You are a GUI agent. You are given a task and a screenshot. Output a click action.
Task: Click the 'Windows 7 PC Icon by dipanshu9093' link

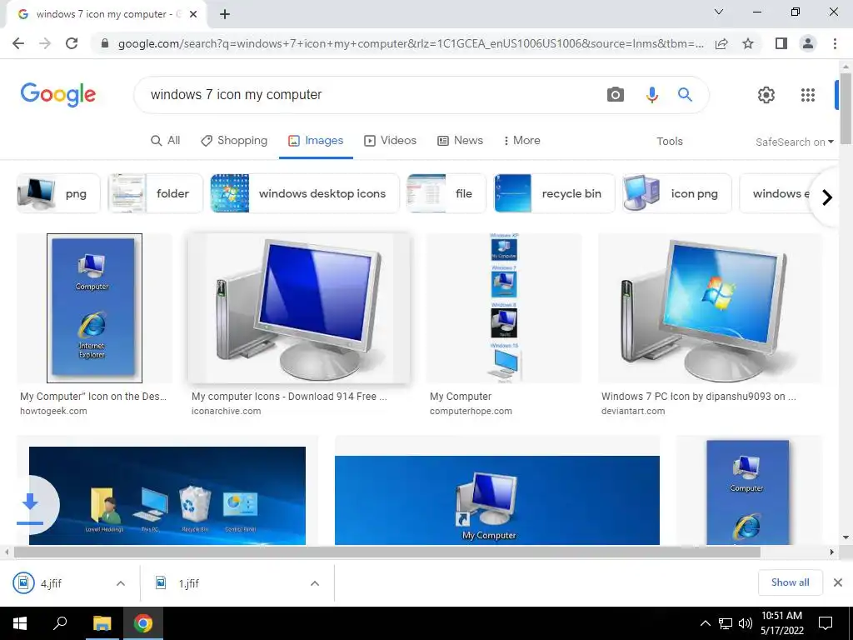tap(699, 397)
